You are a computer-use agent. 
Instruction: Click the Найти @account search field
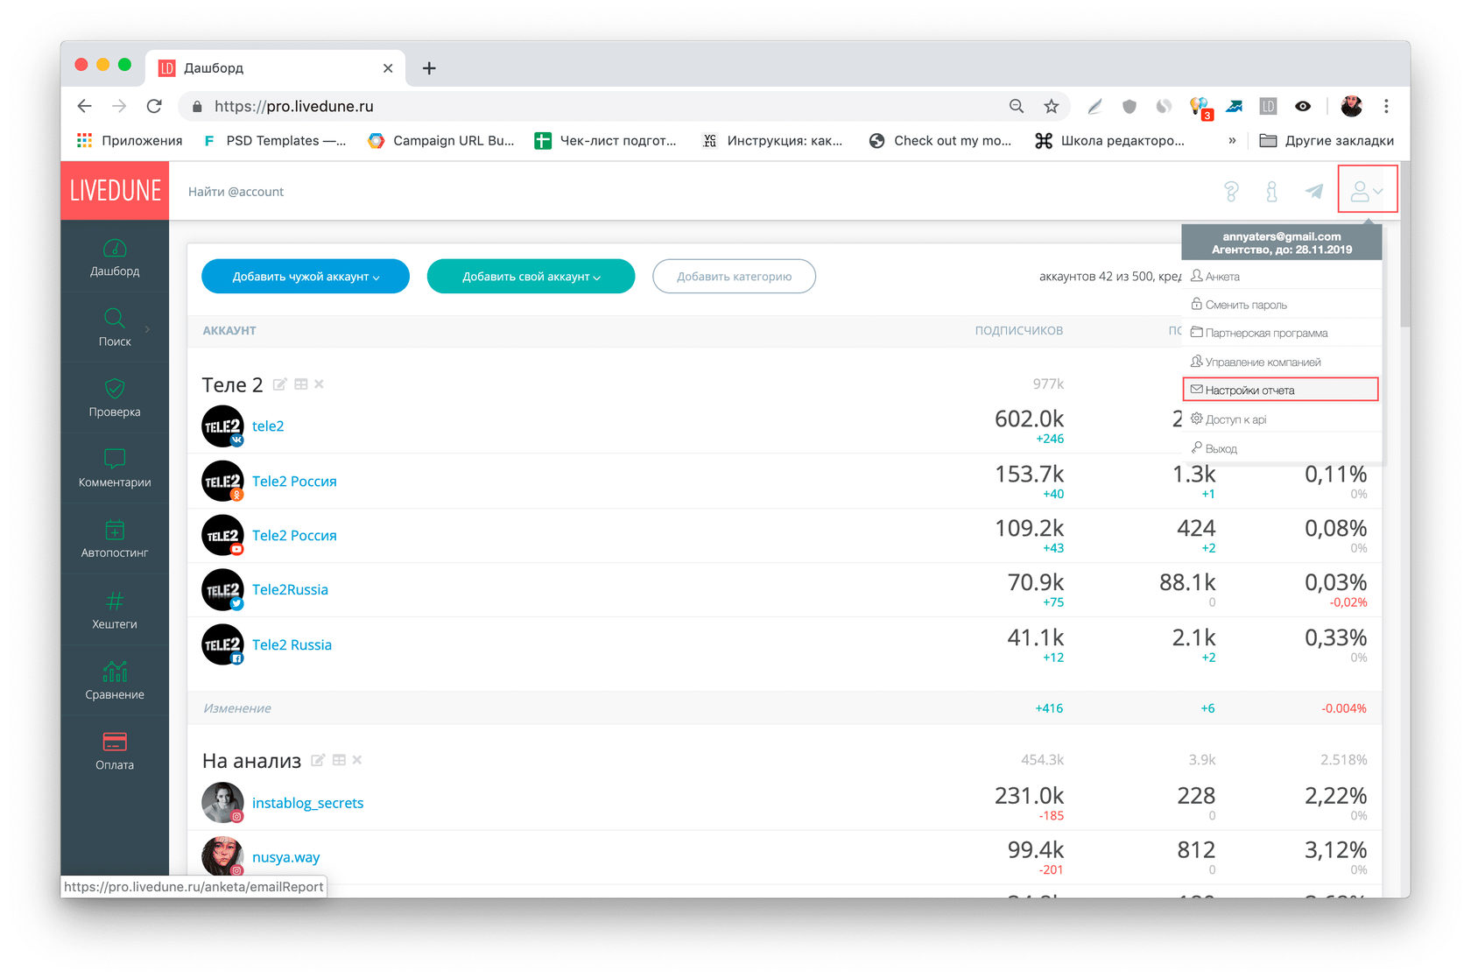[x=236, y=192]
